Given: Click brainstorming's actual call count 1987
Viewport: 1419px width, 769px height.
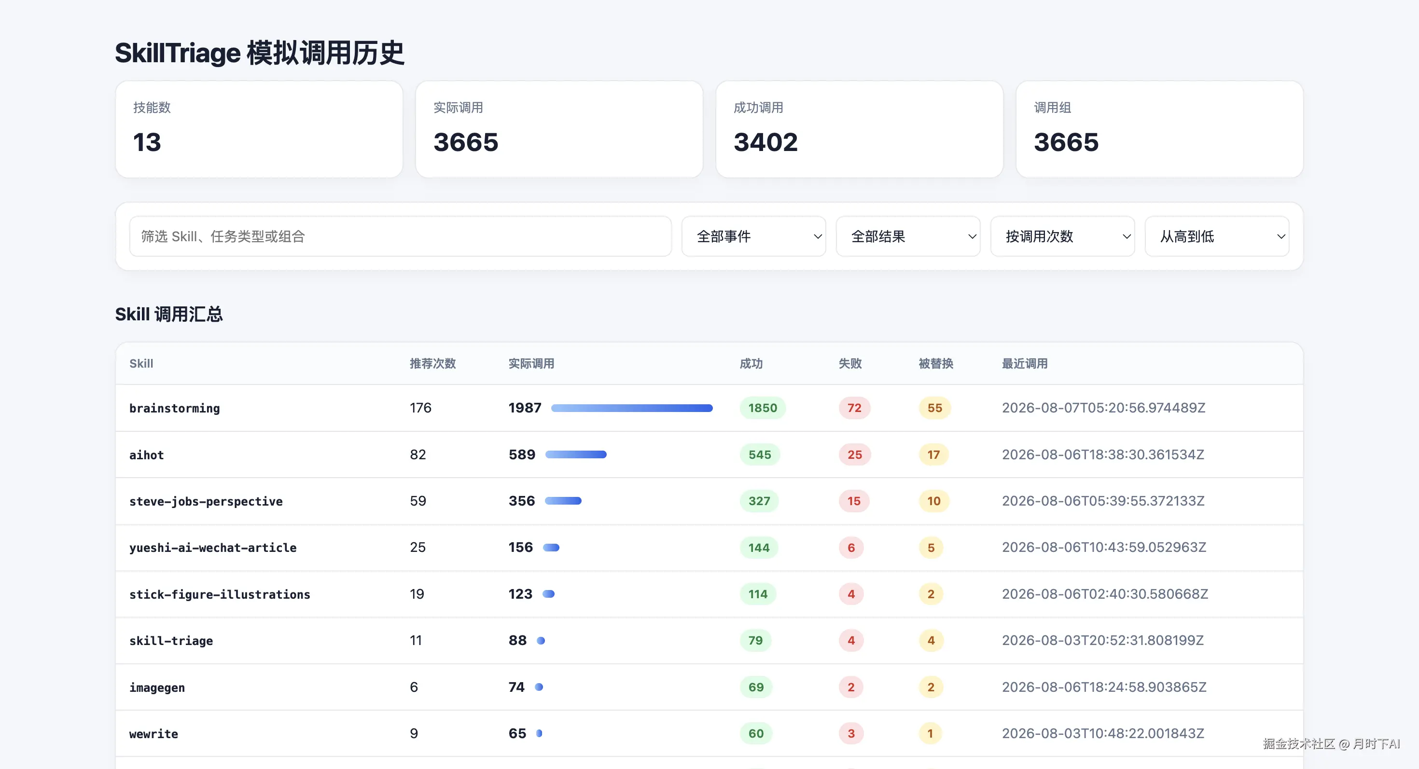Looking at the screenshot, I should click(525, 408).
